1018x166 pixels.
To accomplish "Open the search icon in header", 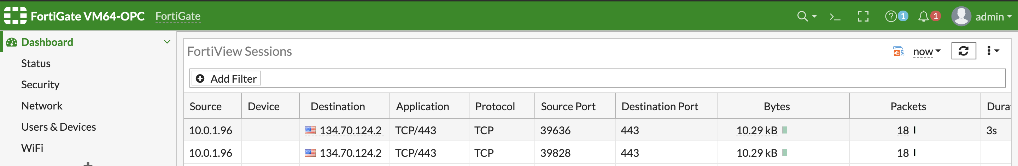I will 803,16.
